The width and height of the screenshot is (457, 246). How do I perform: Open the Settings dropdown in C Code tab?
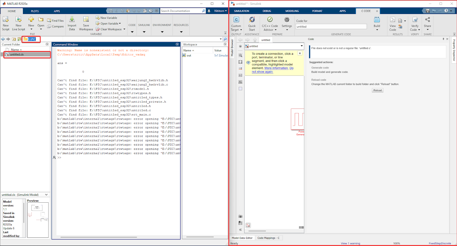(287, 30)
